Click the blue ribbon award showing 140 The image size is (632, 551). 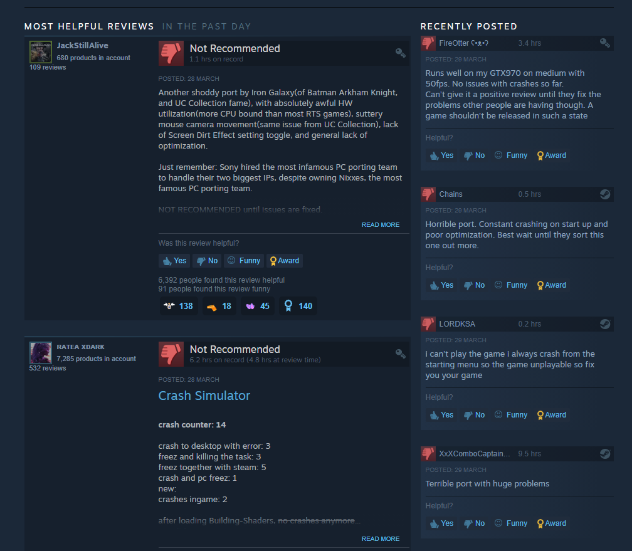[298, 306]
